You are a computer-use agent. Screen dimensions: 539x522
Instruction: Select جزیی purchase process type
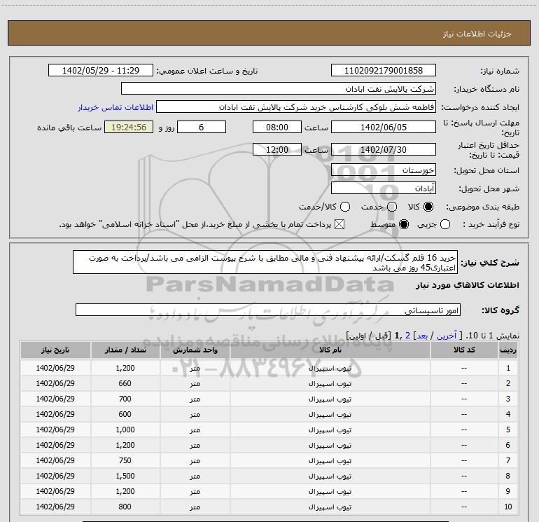click(x=466, y=224)
